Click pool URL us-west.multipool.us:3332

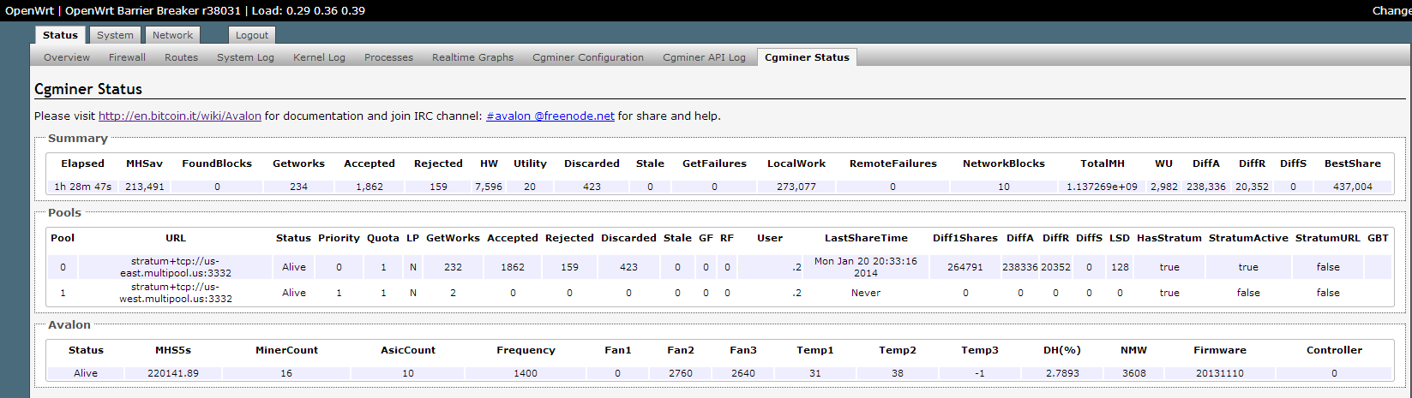click(x=175, y=293)
